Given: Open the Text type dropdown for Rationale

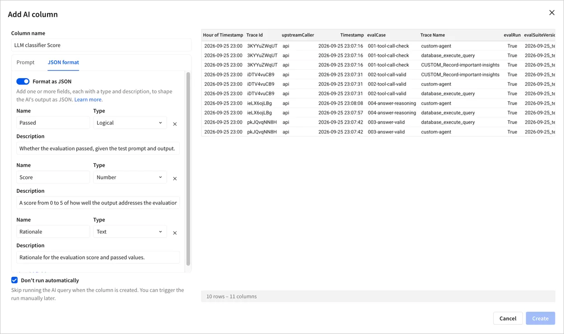Looking at the screenshot, I should coord(130,232).
